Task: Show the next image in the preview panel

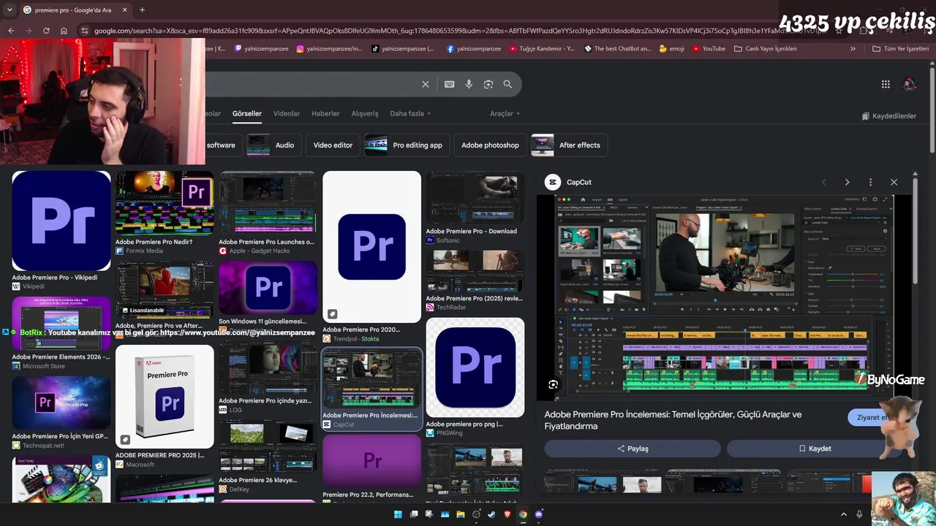Action: click(847, 182)
